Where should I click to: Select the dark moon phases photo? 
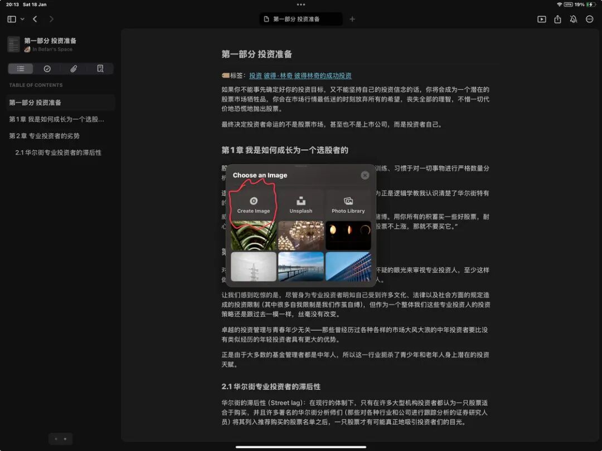[x=348, y=236]
